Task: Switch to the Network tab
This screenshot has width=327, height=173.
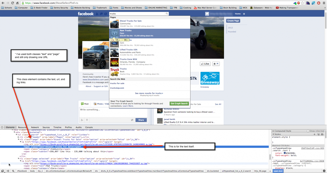Action: (35, 127)
